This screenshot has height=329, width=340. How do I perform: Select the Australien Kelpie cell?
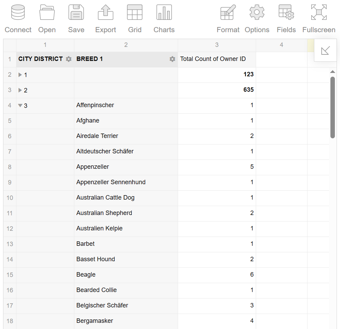[126, 229]
